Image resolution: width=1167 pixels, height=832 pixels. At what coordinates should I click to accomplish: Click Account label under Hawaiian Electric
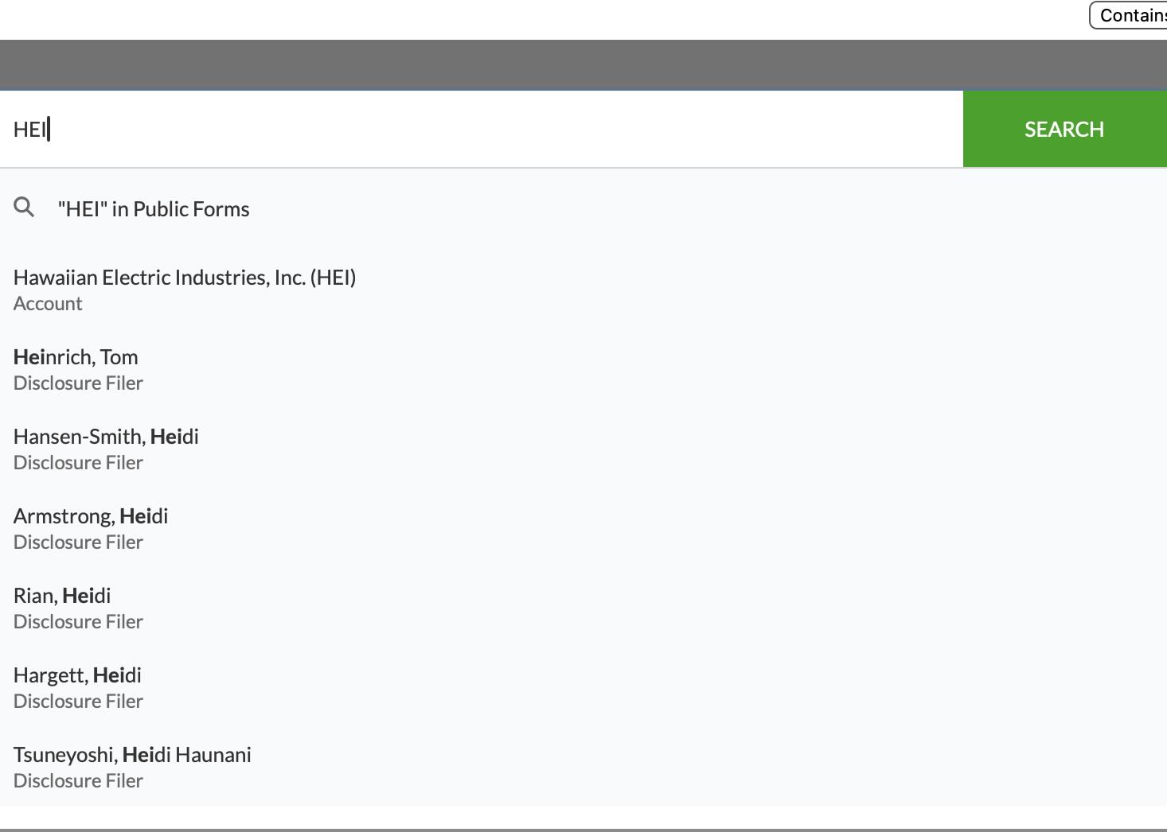(x=48, y=304)
